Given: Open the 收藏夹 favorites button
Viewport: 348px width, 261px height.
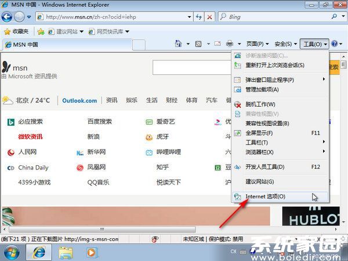Looking at the screenshot, I should tap(16, 31).
